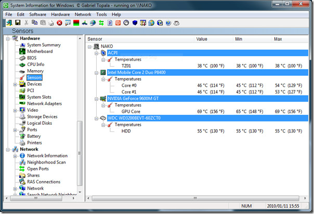Open the Edit menu
The image size is (314, 214).
coord(21,15)
